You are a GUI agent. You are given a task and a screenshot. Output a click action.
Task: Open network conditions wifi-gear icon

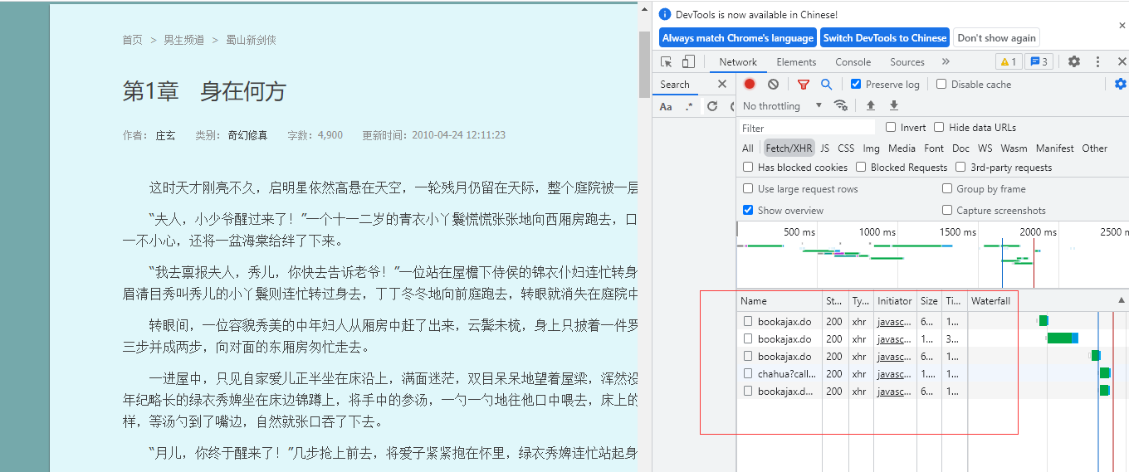[x=841, y=105]
